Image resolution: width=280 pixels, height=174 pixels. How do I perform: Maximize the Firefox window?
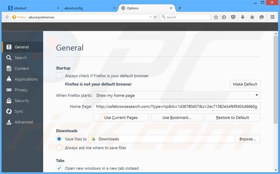point(262,2)
